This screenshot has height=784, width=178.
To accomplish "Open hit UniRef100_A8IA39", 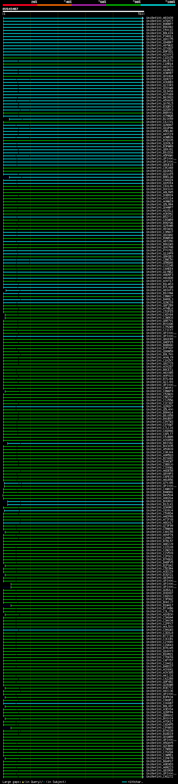I will click(159, 18).
